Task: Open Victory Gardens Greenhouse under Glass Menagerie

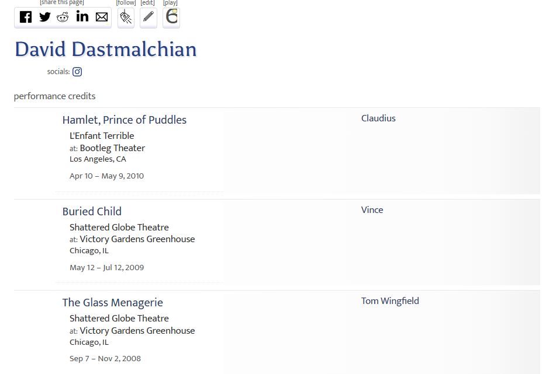Action: (x=137, y=330)
